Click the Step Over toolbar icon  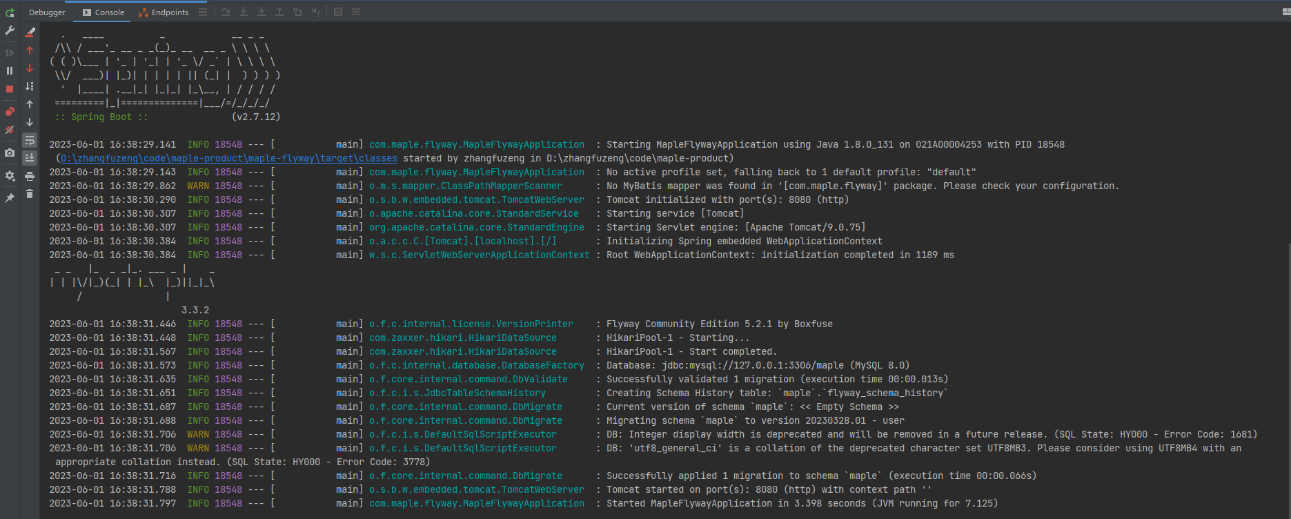click(226, 12)
